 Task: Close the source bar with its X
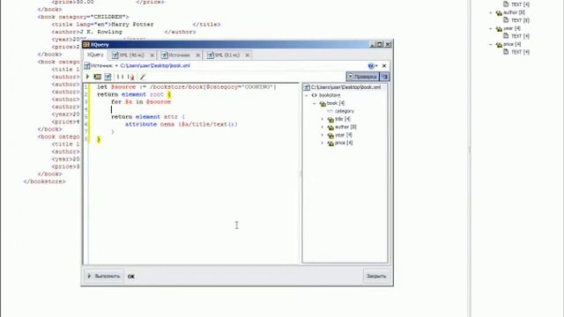(384, 66)
